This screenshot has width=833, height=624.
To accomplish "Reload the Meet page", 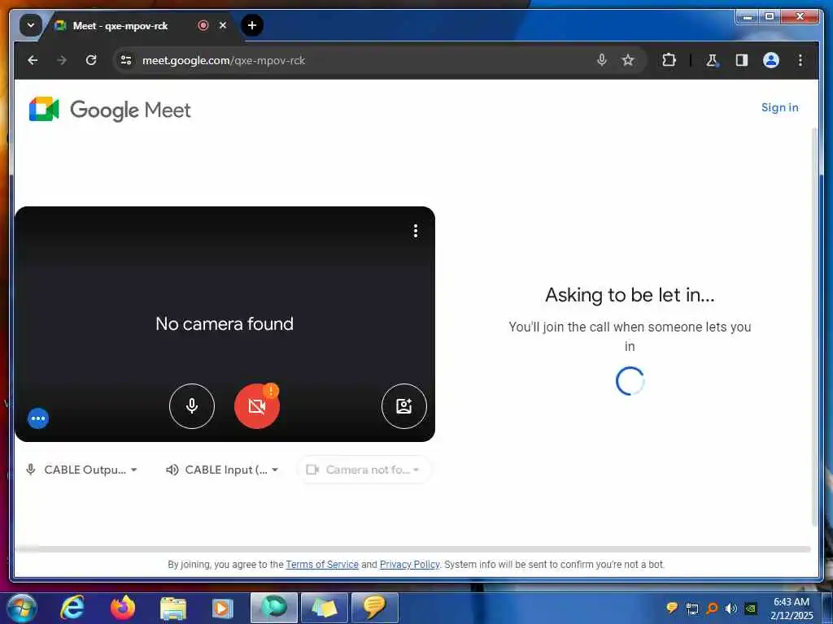I will point(91,60).
